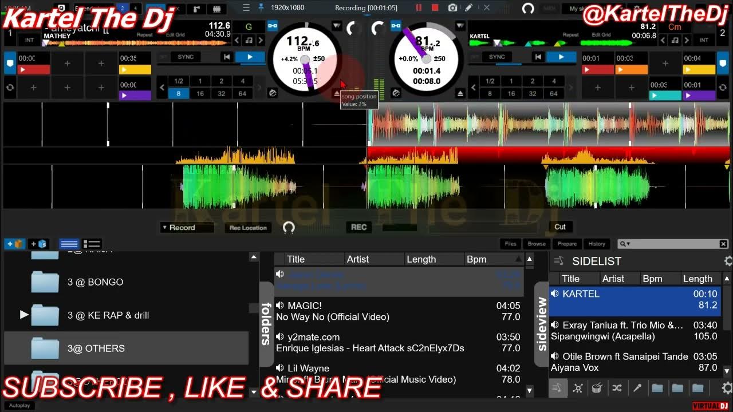This screenshot has width=733, height=412.
Task: Select the 8-beat loop on deck 1
Action: [x=179, y=94]
